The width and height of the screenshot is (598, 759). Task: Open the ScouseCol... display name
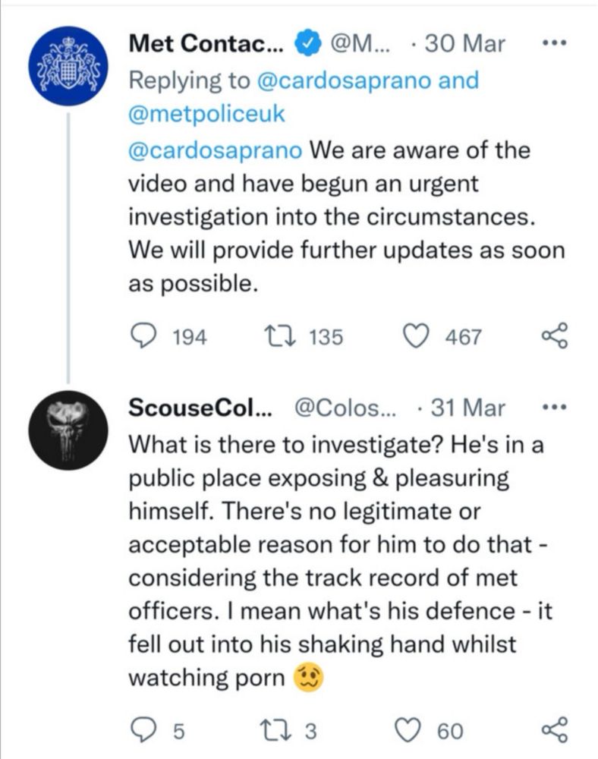200,408
